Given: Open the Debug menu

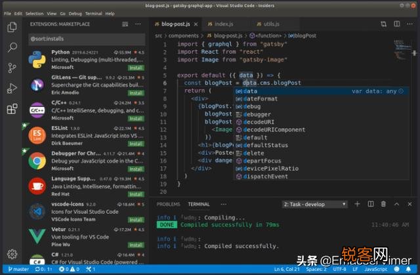Looking at the screenshot, I should click(75, 13).
